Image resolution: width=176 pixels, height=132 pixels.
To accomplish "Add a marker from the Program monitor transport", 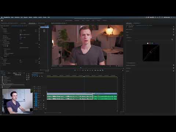I will click(x=75, y=70).
